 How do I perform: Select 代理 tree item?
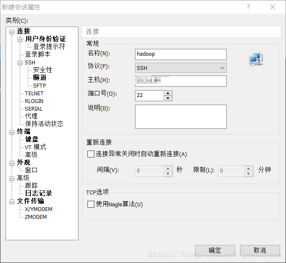[x=31, y=116]
